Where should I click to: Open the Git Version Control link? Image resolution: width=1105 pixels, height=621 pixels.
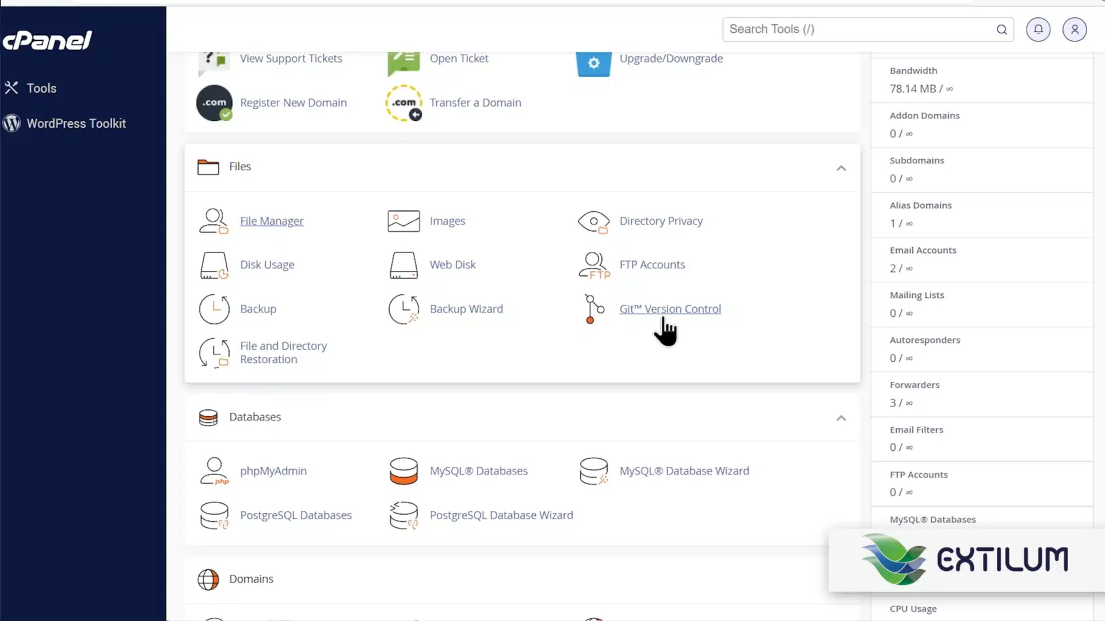tap(670, 309)
